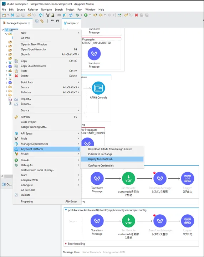
Task: Open the Debug dropdown arrow
Action: point(81,15)
